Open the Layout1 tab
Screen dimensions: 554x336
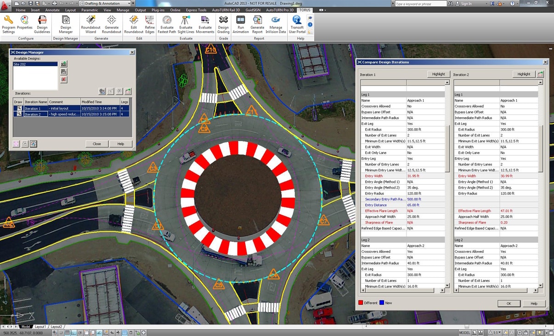tap(40, 327)
